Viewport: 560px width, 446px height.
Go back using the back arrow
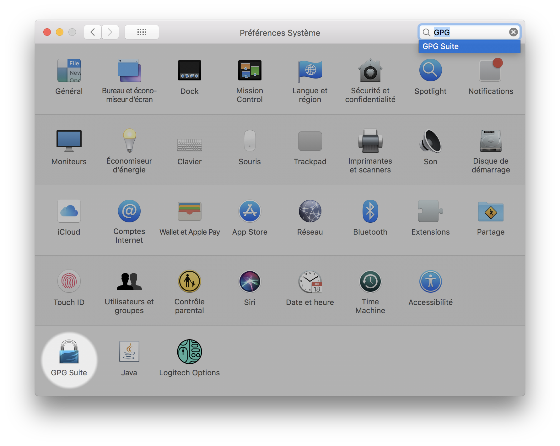coord(93,32)
